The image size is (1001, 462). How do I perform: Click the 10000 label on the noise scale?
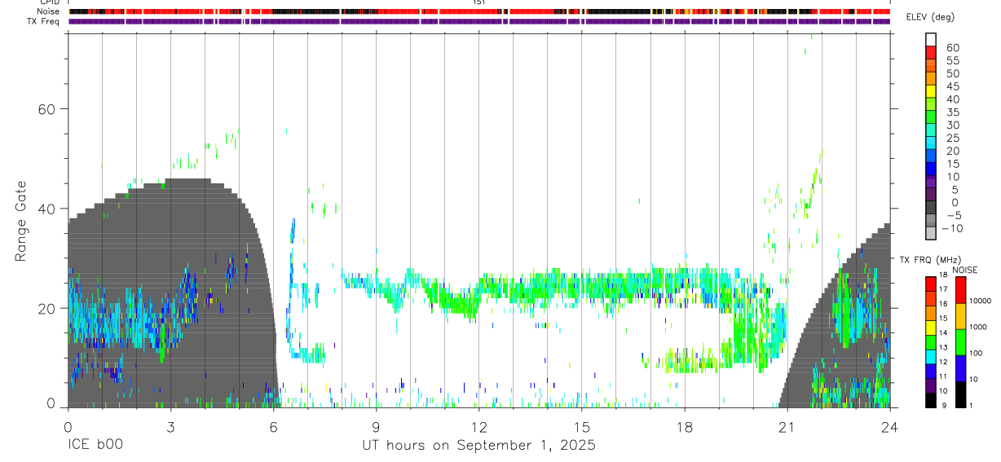[981, 301]
